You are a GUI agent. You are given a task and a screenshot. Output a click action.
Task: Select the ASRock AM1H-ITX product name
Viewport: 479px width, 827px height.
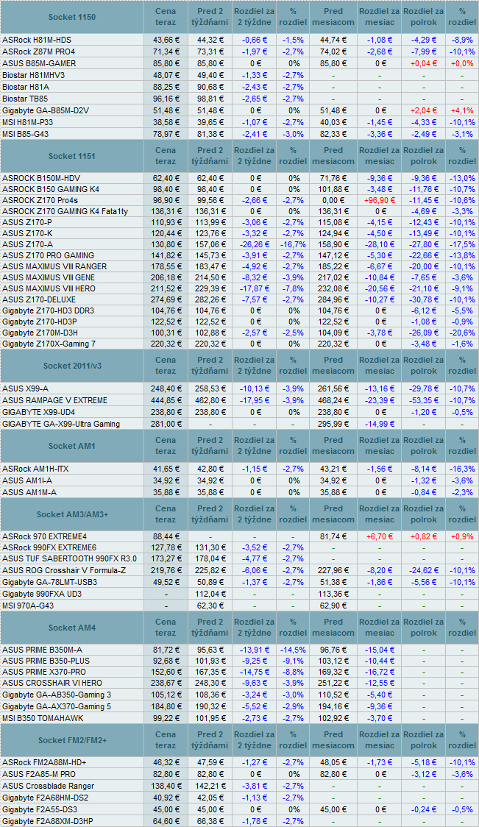pyautogui.click(x=35, y=469)
